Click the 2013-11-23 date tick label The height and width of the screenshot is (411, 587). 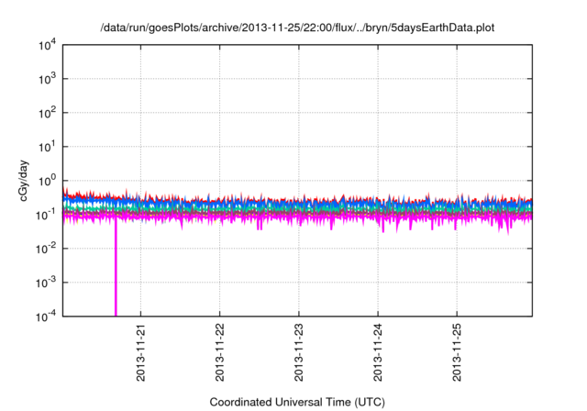click(x=299, y=352)
